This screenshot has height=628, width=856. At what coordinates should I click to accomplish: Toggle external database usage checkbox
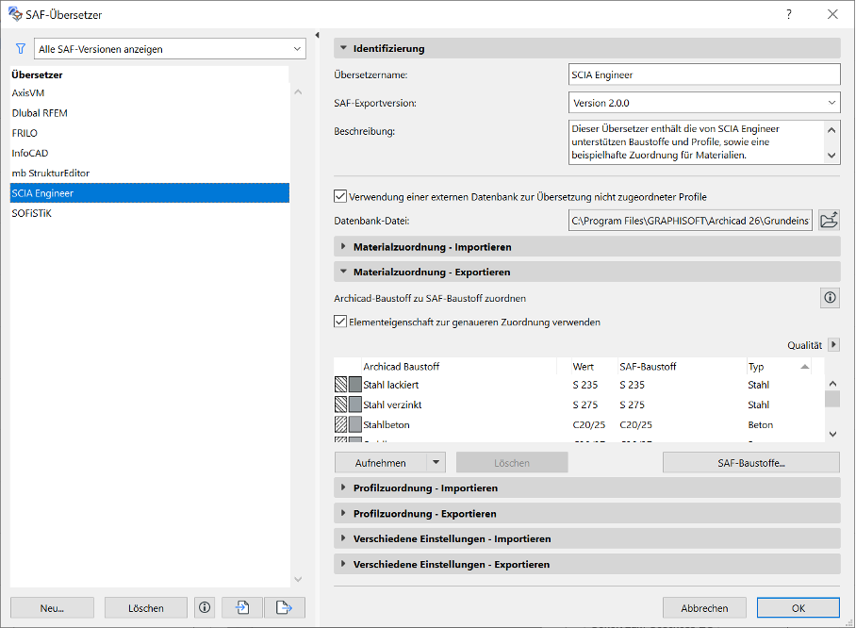340,196
